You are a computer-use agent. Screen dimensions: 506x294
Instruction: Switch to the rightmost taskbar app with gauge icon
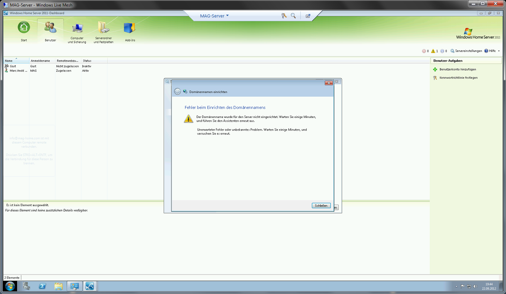[x=90, y=286]
